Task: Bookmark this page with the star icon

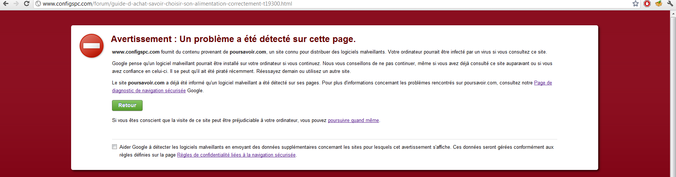Action: pos(635,4)
